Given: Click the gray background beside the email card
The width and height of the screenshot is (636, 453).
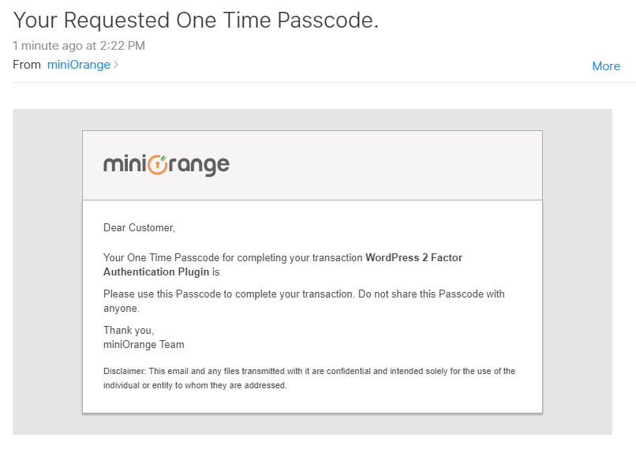Looking at the screenshot, I should click(47, 271).
